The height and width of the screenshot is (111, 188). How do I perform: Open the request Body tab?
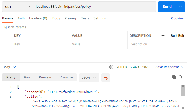[x=56, y=18]
